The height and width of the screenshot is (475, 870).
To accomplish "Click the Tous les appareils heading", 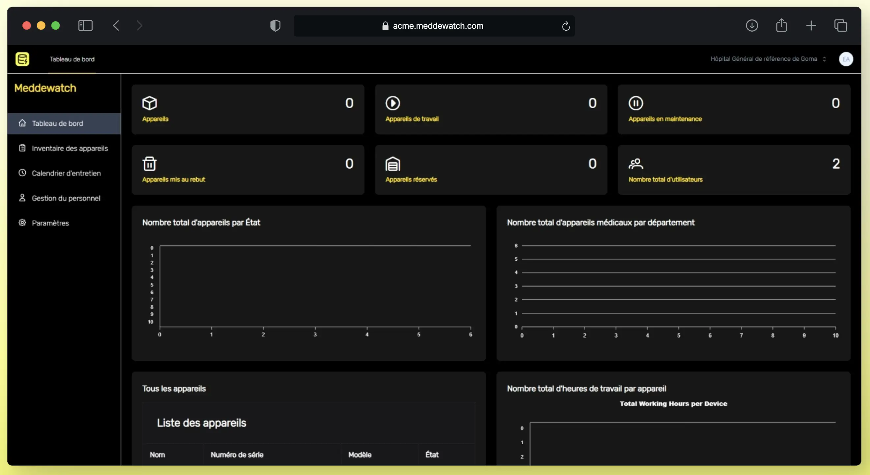I will point(174,389).
